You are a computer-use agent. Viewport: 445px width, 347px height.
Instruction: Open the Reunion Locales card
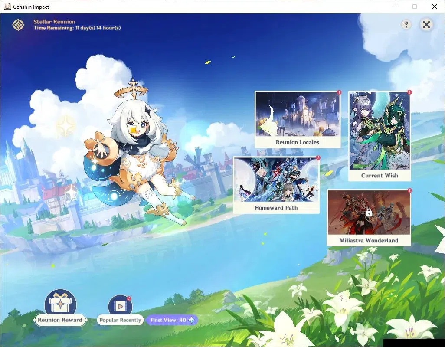click(298, 119)
